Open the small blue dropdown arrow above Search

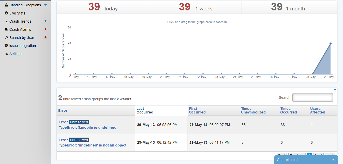tap(335, 90)
